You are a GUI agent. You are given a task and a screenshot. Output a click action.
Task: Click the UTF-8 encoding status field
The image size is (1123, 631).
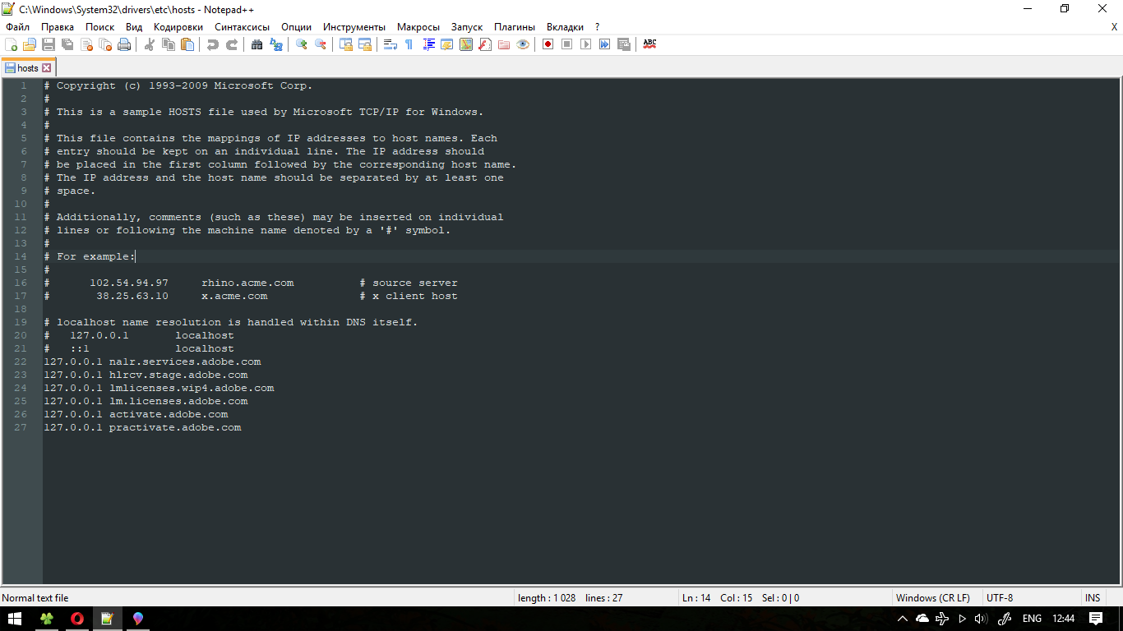click(1000, 598)
